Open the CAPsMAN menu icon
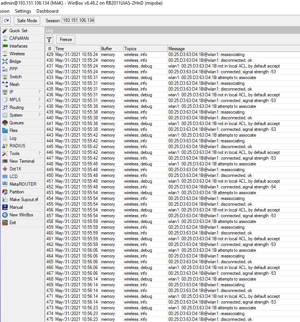Viewport: 300px width, 322px height. [5, 38]
